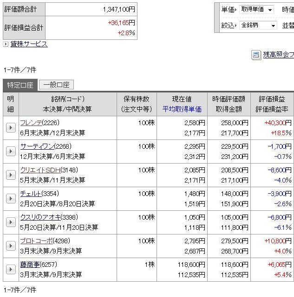Click 藤商事's +6,065円 profit value

pos(280,265)
